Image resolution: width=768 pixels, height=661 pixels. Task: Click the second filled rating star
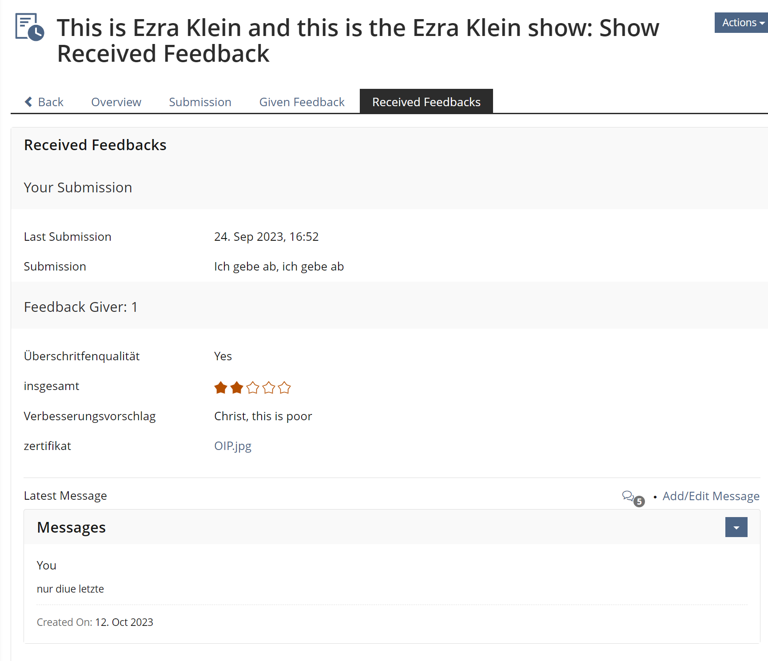(237, 388)
